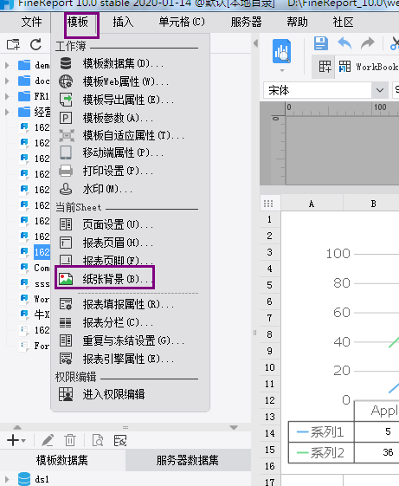
Task: Select column A header
Action: click(x=312, y=204)
